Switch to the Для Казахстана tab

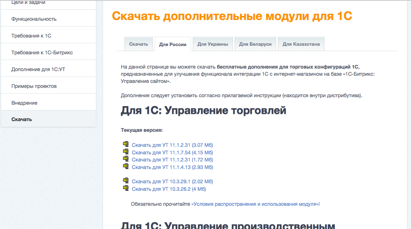(301, 44)
